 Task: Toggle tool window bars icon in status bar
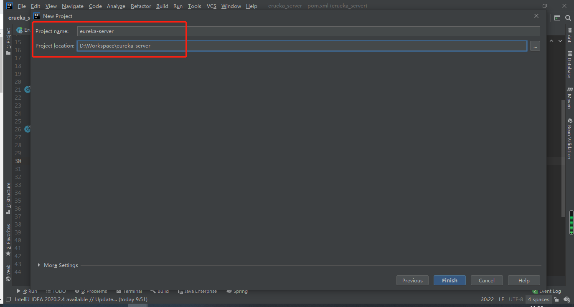pos(8,299)
